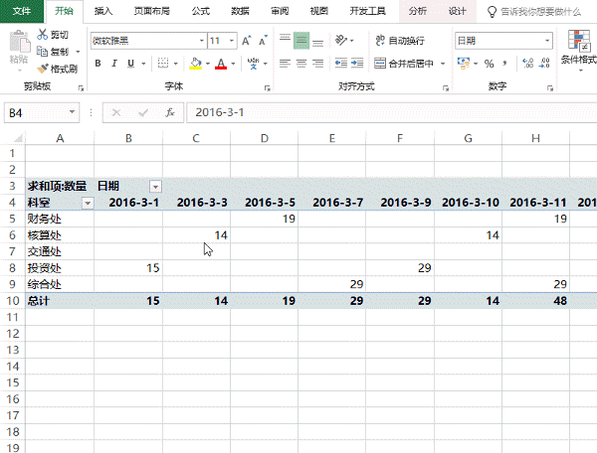
Task: Open the Name Box dropdown arrow
Action: pyautogui.click(x=72, y=112)
